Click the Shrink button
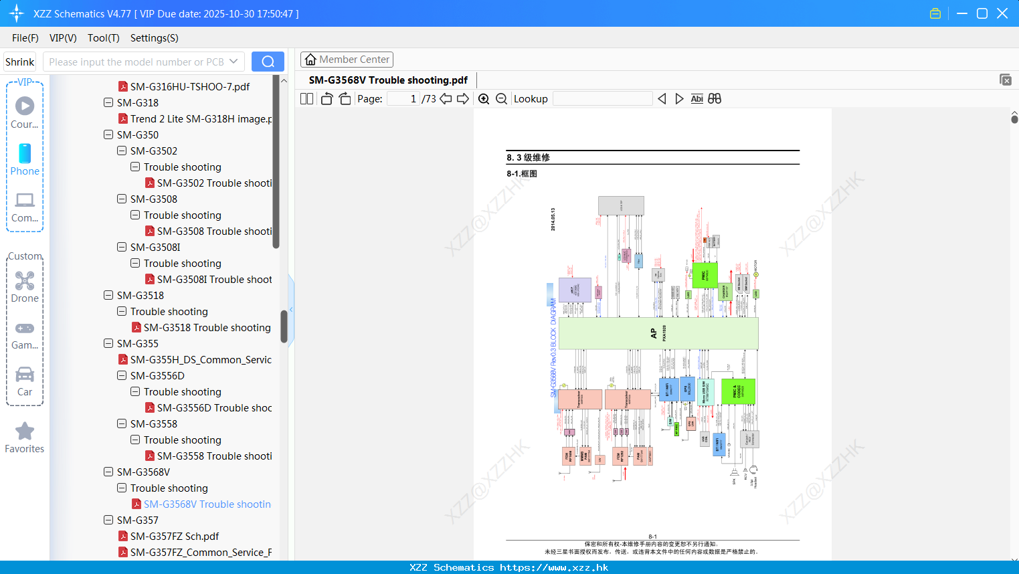Image resolution: width=1019 pixels, height=574 pixels. 19,62
